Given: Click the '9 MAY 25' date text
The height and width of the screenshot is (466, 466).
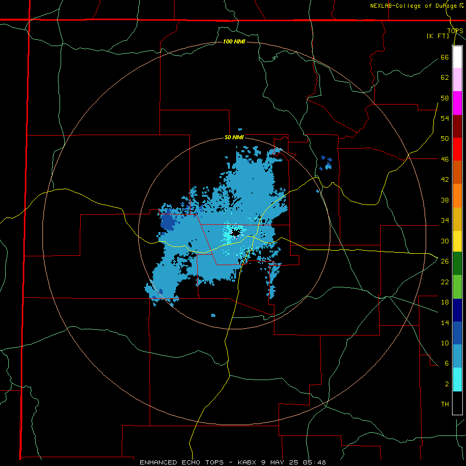Looking at the screenshot, I should click(x=281, y=462).
